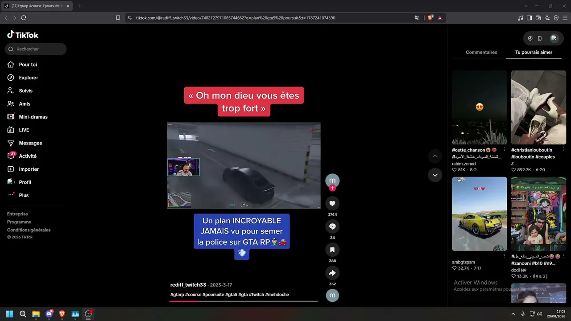Seek using the video progress bar

click(244, 301)
